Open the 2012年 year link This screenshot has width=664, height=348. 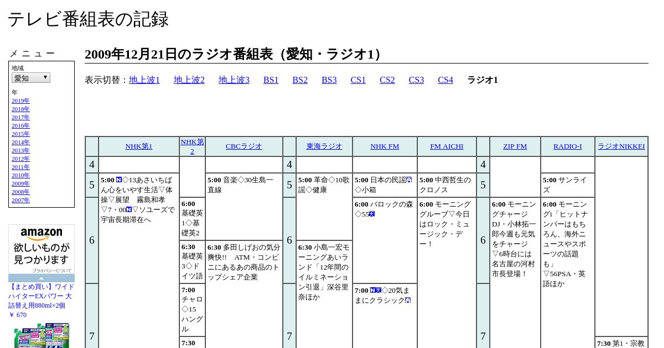pyautogui.click(x=20, y=159)
